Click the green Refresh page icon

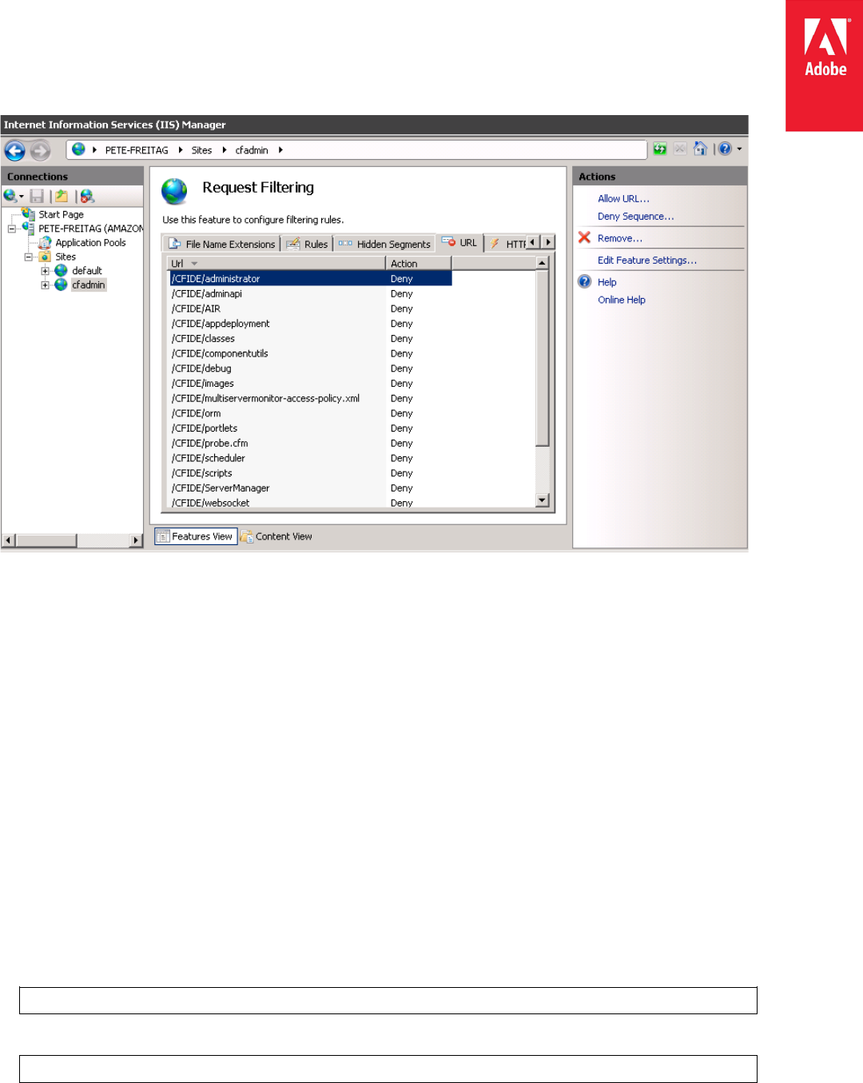pos(660,149)
